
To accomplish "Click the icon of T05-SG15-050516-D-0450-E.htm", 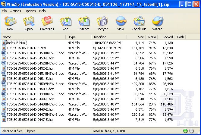I will tap(4, 89).
